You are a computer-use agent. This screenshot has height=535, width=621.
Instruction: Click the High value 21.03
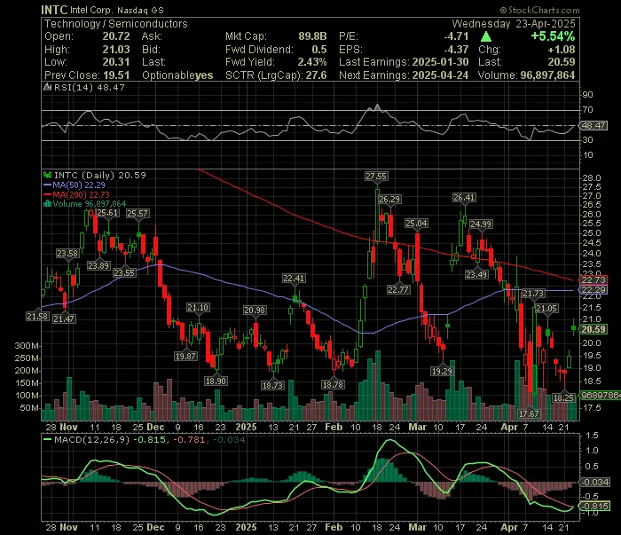click(116, 50)
